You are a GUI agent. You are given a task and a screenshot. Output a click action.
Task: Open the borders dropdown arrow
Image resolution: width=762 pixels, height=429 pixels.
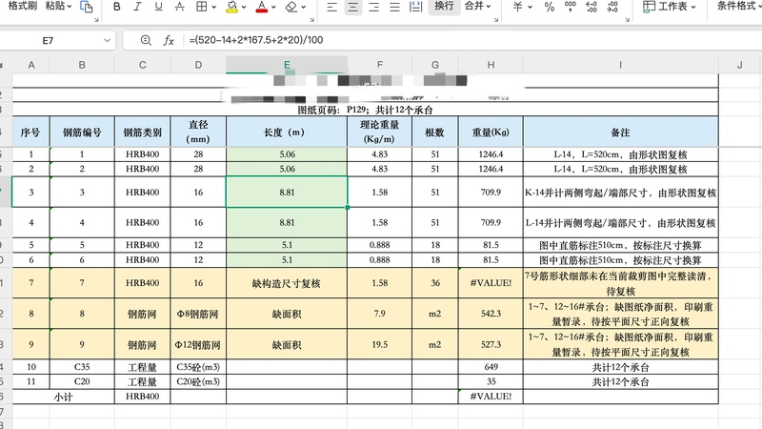point(213,7)
